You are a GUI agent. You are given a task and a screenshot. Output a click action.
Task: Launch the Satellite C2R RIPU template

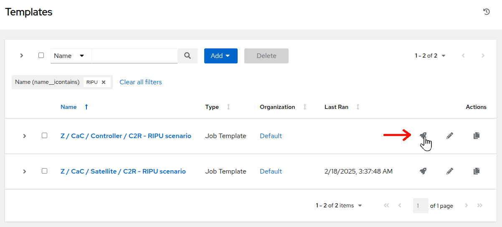423,171
